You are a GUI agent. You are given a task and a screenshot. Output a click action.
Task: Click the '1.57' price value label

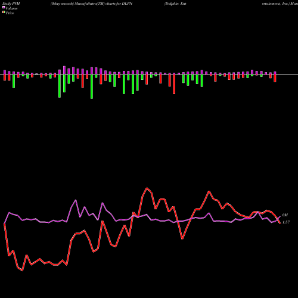tap(286, 222)
